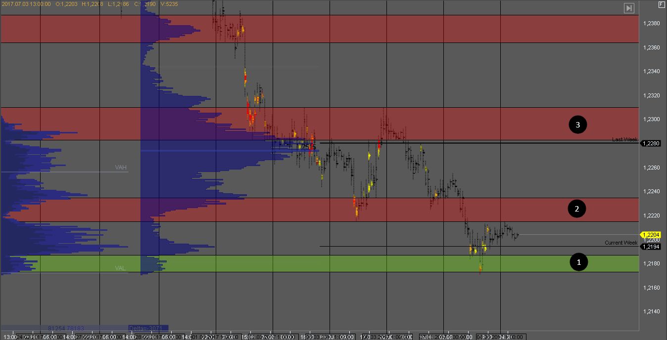667x340 pixels.
Task: Click the black circle marker numbered 1
Action: click(x=579, y=262)
